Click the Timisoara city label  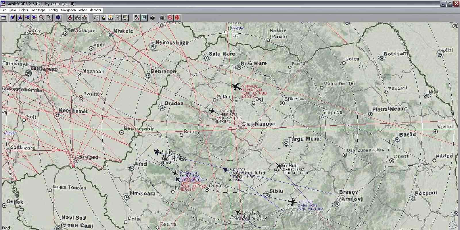(x=142, y=193)
